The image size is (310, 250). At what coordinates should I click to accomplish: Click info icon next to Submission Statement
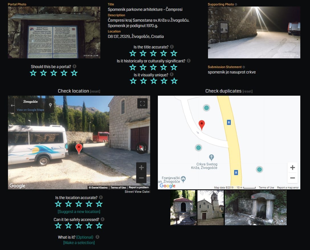pyautogui.click(x=244, y=67)
